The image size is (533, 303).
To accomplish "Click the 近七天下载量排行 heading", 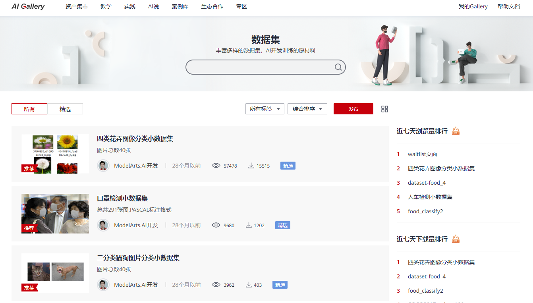I will 422,239.
